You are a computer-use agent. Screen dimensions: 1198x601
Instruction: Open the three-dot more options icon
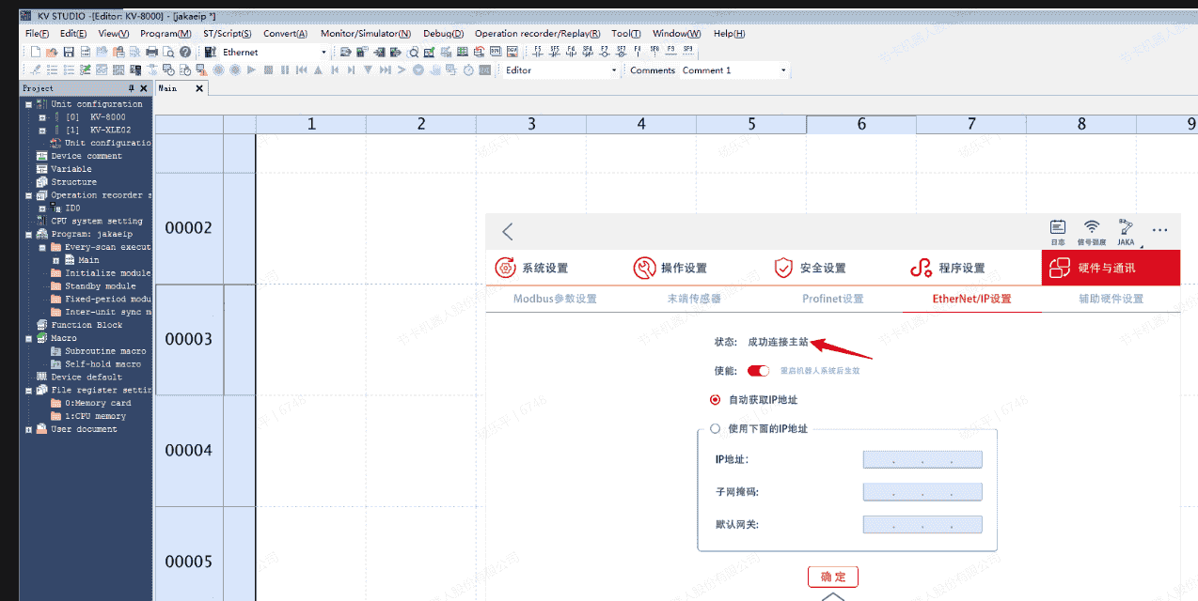(x=1159, y=230)
